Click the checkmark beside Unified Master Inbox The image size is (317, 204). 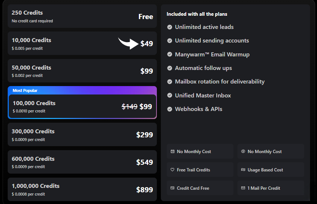point(170,96)
